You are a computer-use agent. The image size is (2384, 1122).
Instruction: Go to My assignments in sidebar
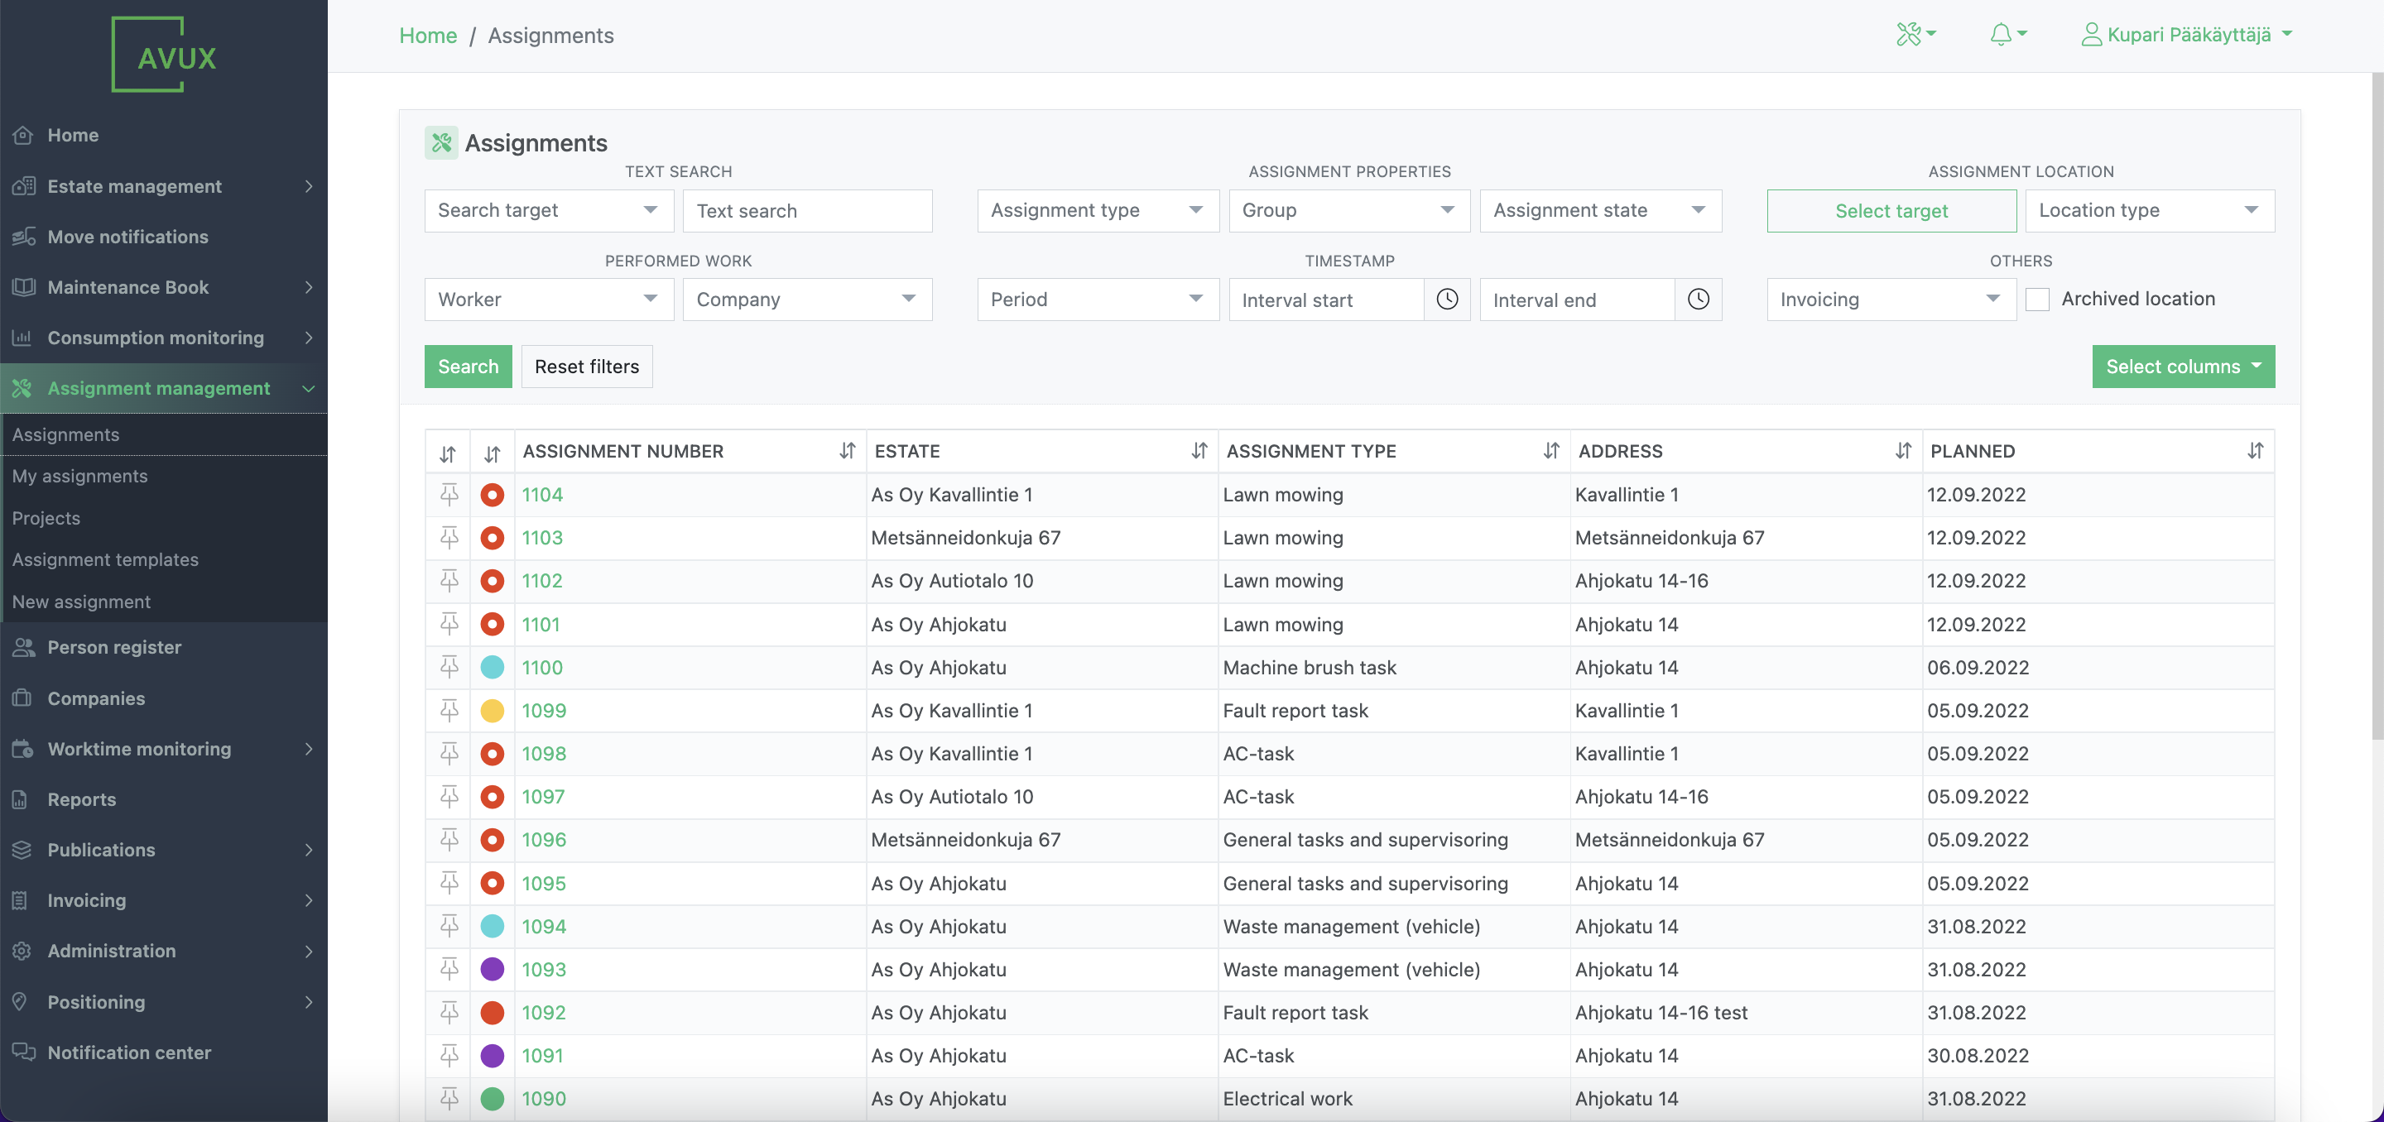(80, 476)
